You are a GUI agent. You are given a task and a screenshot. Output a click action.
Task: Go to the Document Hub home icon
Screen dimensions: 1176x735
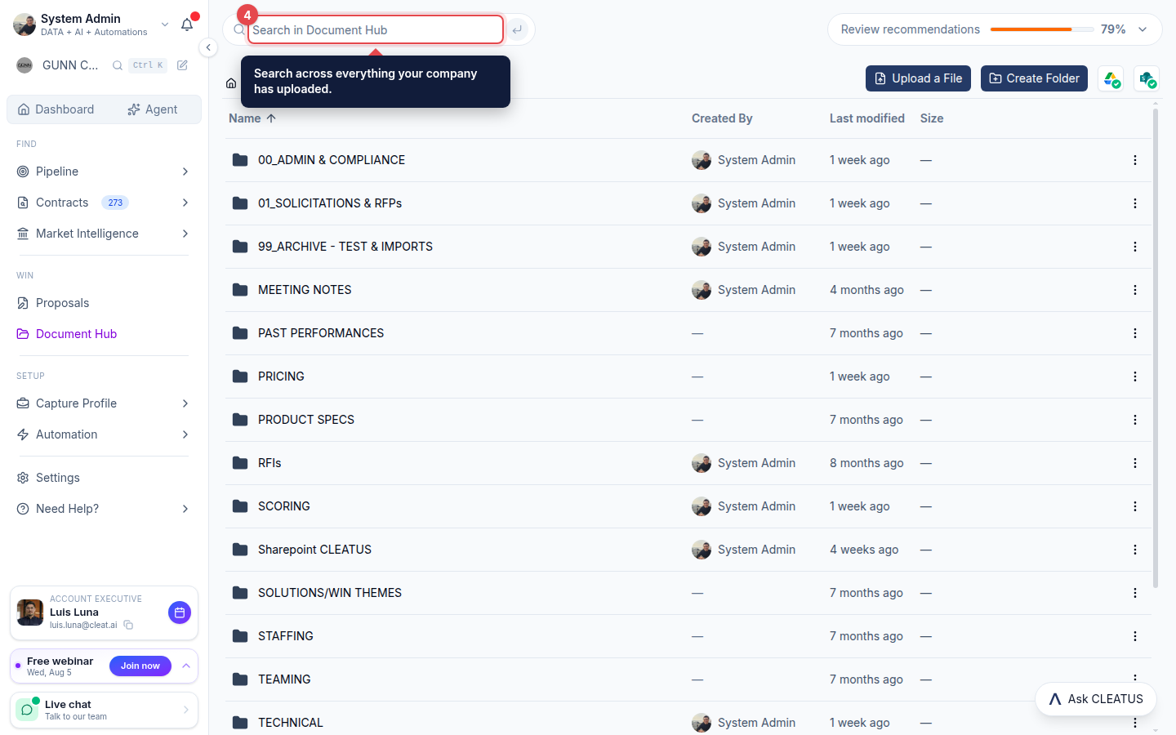231,82
